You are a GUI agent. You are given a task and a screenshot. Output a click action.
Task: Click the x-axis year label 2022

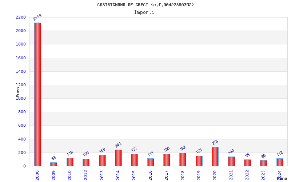click(247, 175)
